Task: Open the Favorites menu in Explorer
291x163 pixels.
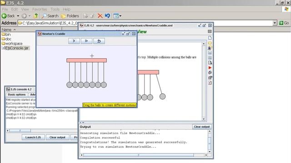Action: [x=40, y=9]
